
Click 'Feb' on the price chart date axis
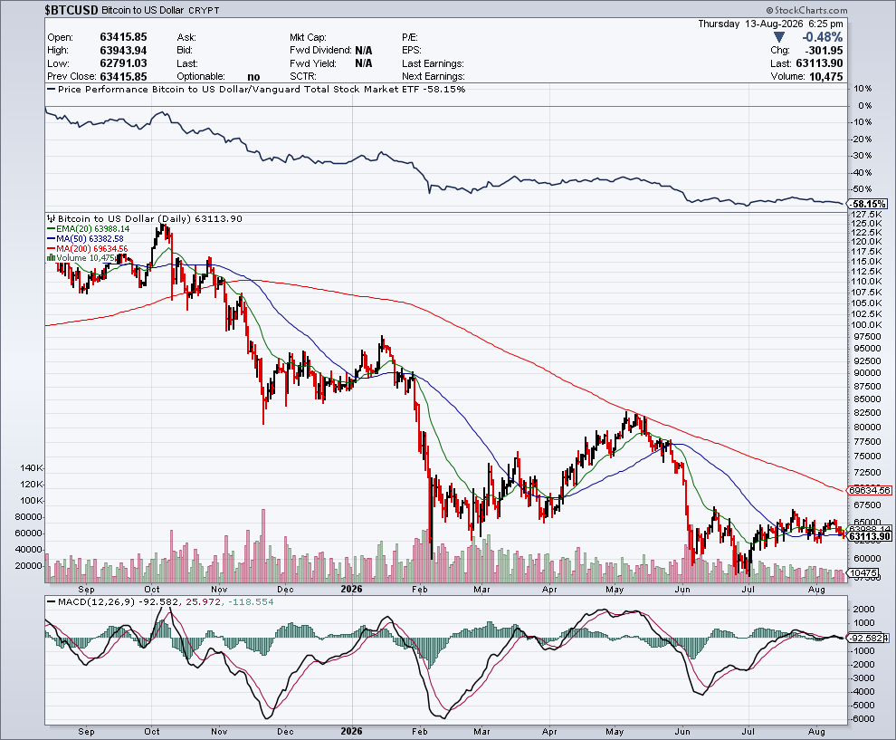[x=420, y=589]
